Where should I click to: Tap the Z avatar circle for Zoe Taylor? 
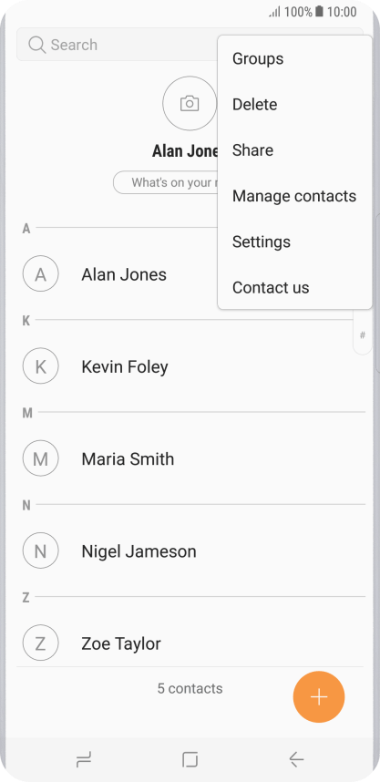point(40,643)
